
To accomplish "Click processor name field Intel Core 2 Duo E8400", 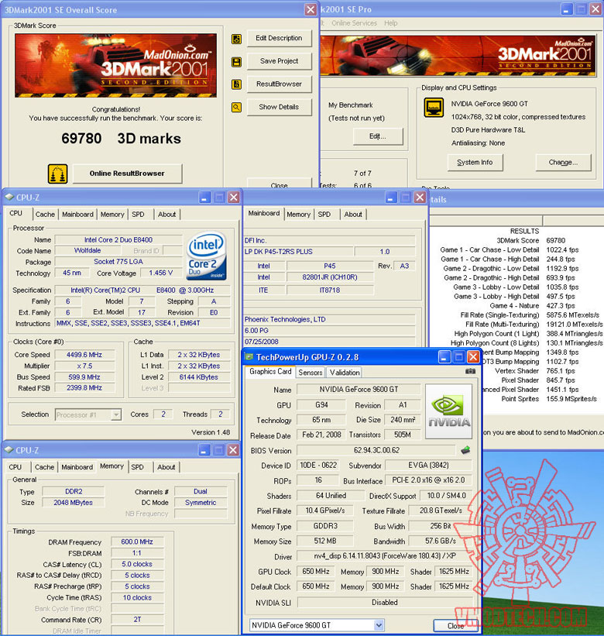I will [118, 239].
